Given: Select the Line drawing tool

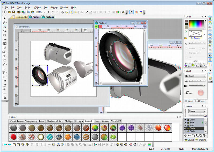Looking at the screenshot, I should (5, 69).
